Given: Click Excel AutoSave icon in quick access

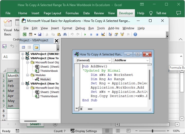Looking at the screenshot, I should [x=5, y=46].
